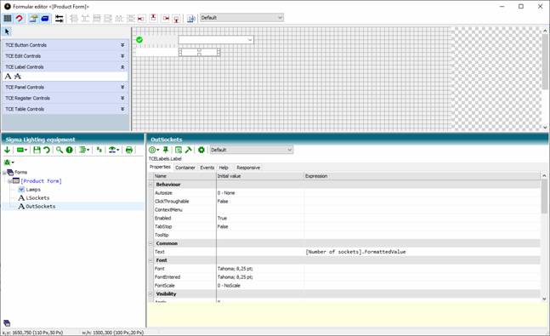
Task: Click the green printer icon
Action: (x=129, y=150)
